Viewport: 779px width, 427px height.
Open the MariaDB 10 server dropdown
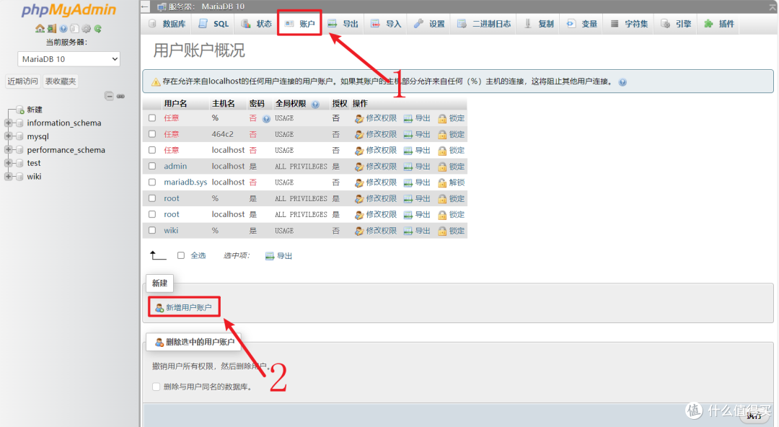(69, 59)
